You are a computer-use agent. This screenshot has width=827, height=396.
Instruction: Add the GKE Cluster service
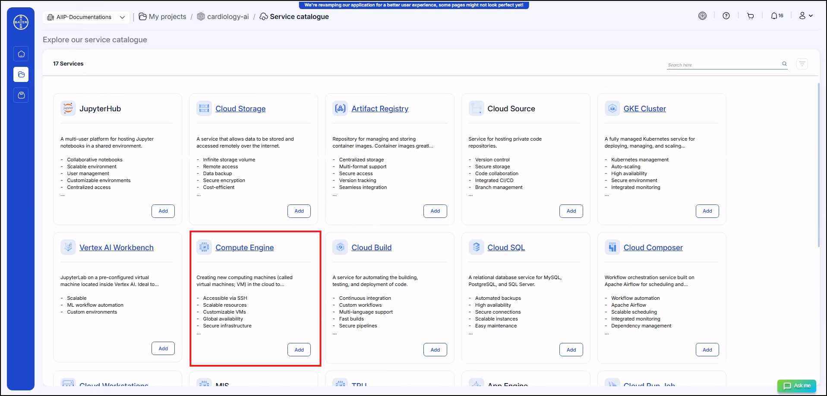[707, 211]
